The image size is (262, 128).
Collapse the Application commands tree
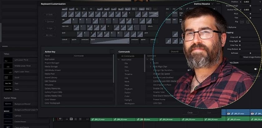pos(119,60)
